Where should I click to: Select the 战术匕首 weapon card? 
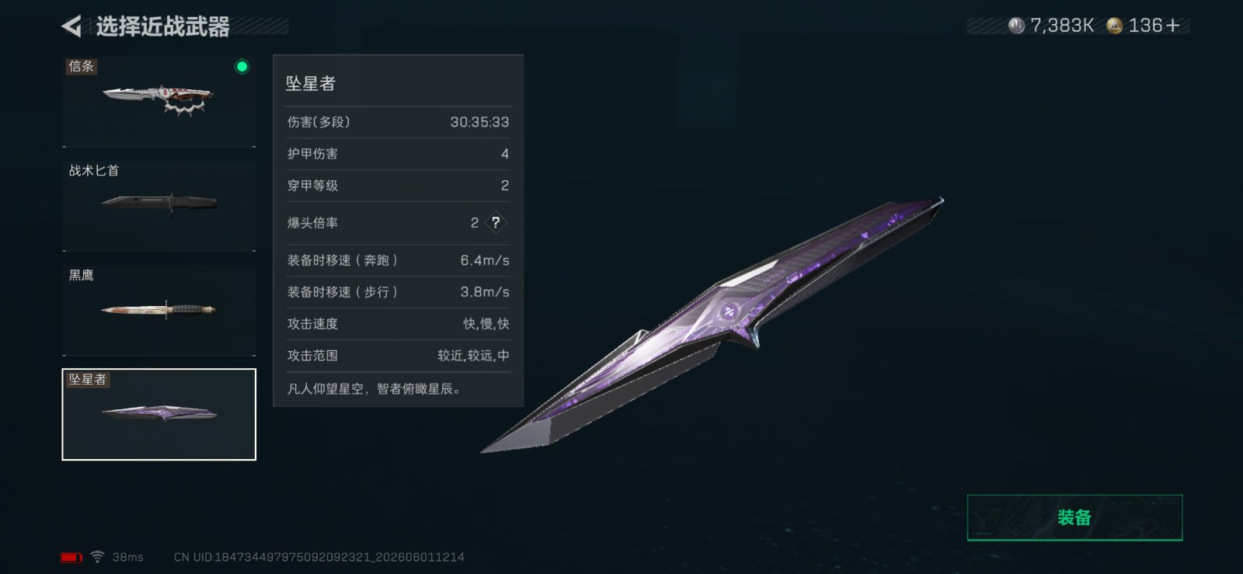pyautogui.click(x=159, y=206)
